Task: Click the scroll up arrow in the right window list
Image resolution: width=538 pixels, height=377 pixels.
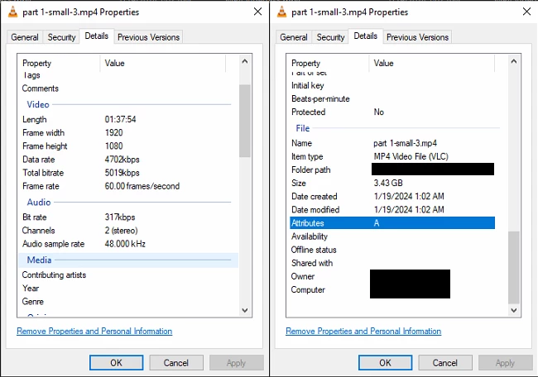Action: click(514, 62)
